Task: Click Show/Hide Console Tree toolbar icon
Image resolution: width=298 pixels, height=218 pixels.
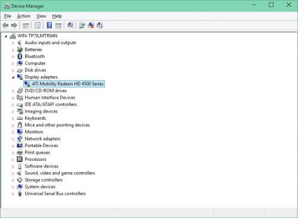Action: pos(26,26)
